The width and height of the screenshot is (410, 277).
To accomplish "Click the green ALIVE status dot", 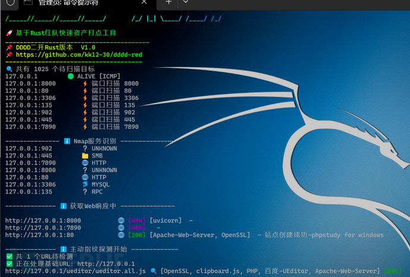I will (x=71, y=76).
